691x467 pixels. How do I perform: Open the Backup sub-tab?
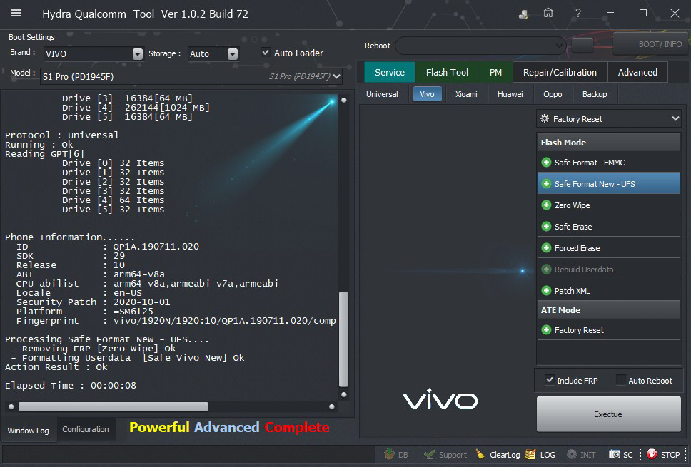pos(595,94)
